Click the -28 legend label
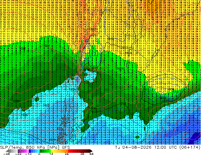 [6, 154]
